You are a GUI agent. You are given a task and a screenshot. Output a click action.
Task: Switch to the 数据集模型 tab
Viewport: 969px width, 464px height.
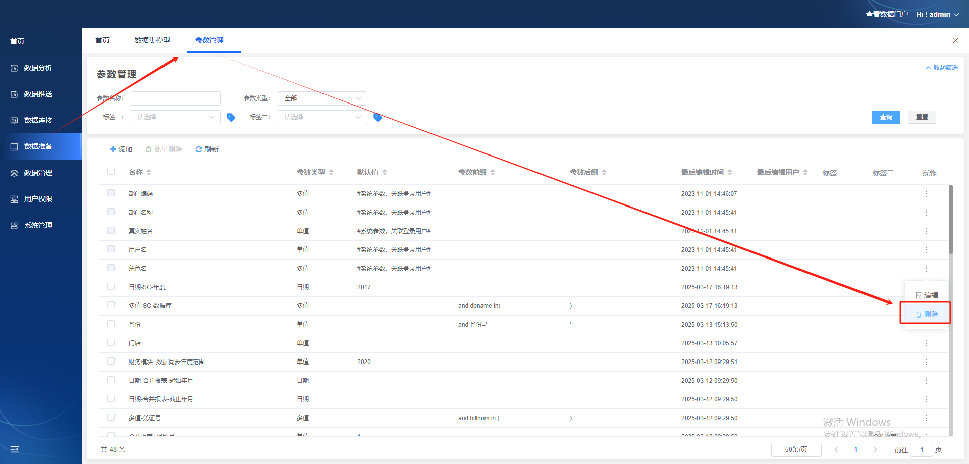(x=152, y=40)
